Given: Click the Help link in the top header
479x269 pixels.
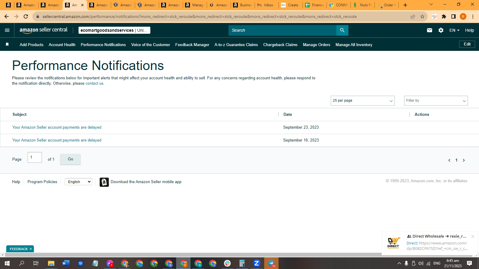Looking at the screenshot, I should (x=469, y=30).
